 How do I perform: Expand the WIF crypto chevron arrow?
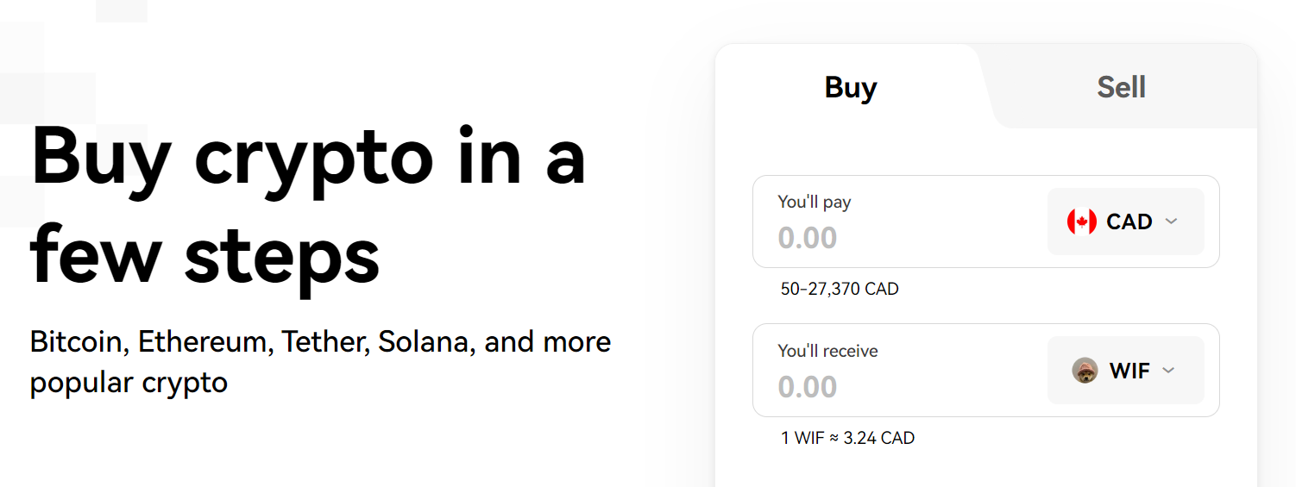(x=1168, y=371)
